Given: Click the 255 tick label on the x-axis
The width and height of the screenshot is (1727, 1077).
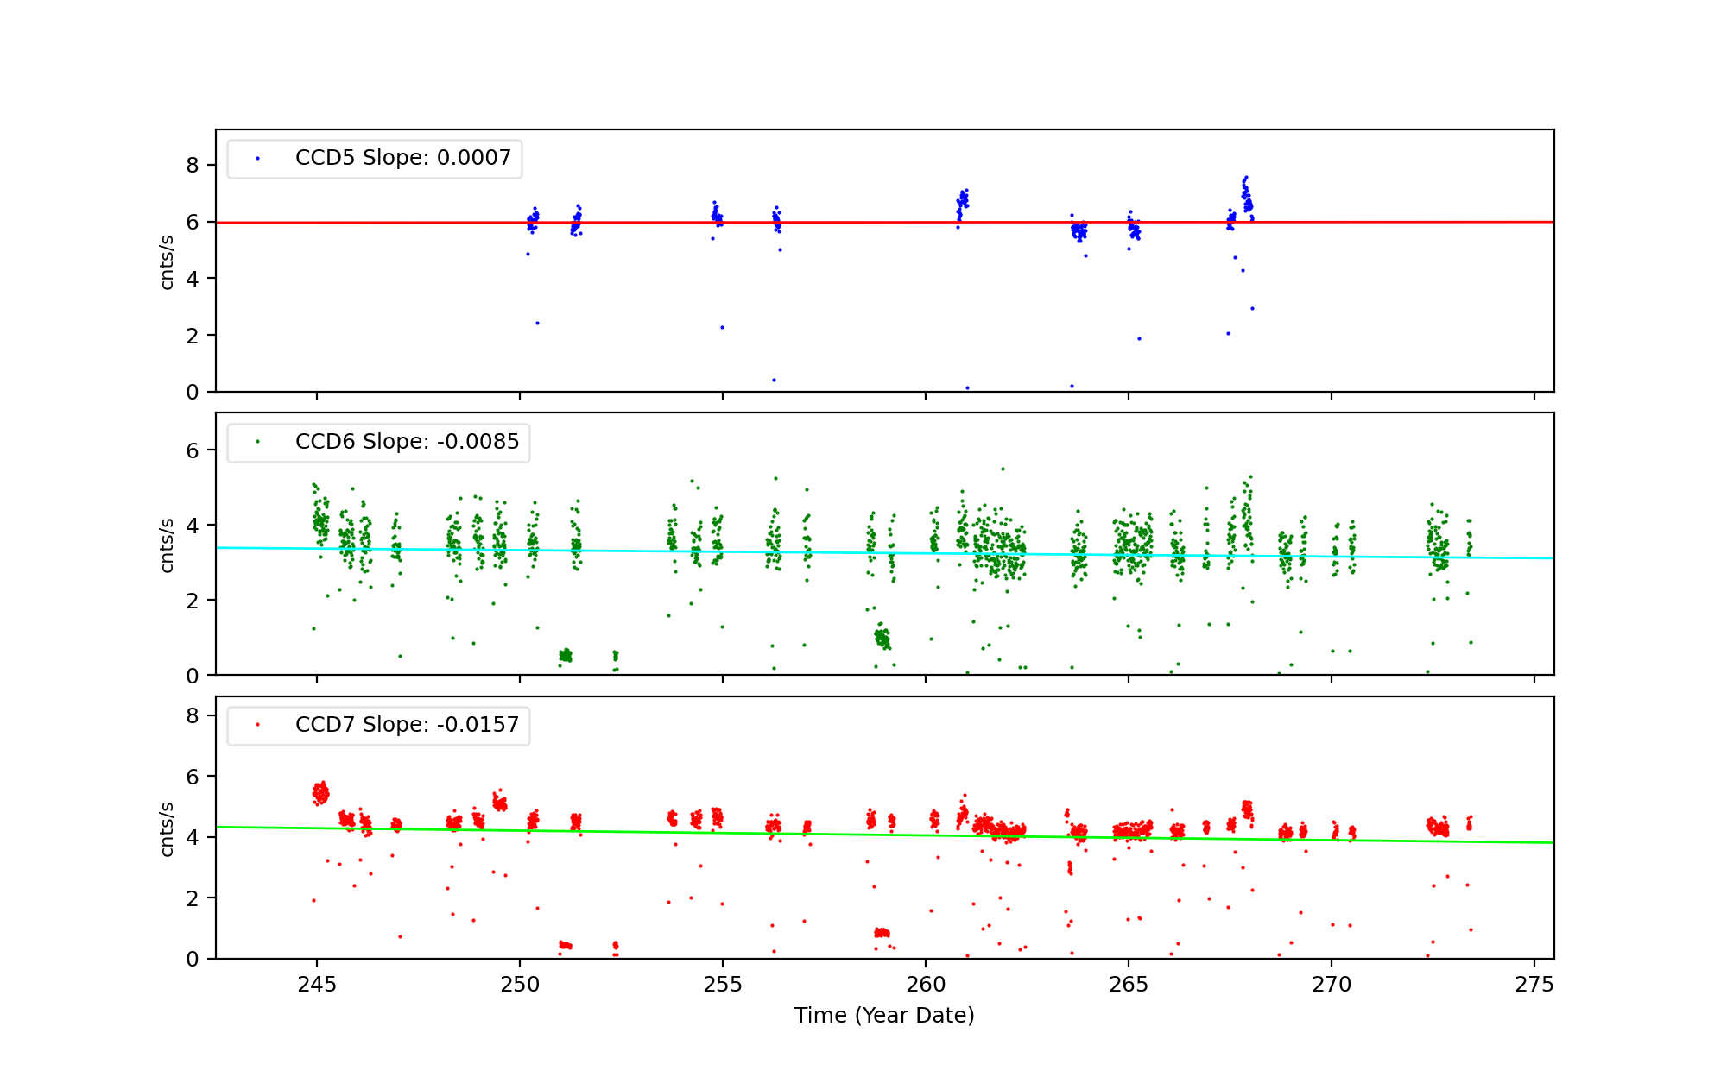Looking at the screenshot, I should pyautogui.click(x=722, y=985).
